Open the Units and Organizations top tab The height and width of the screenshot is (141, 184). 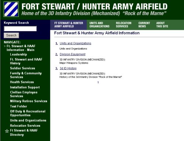tap(99, 25)
